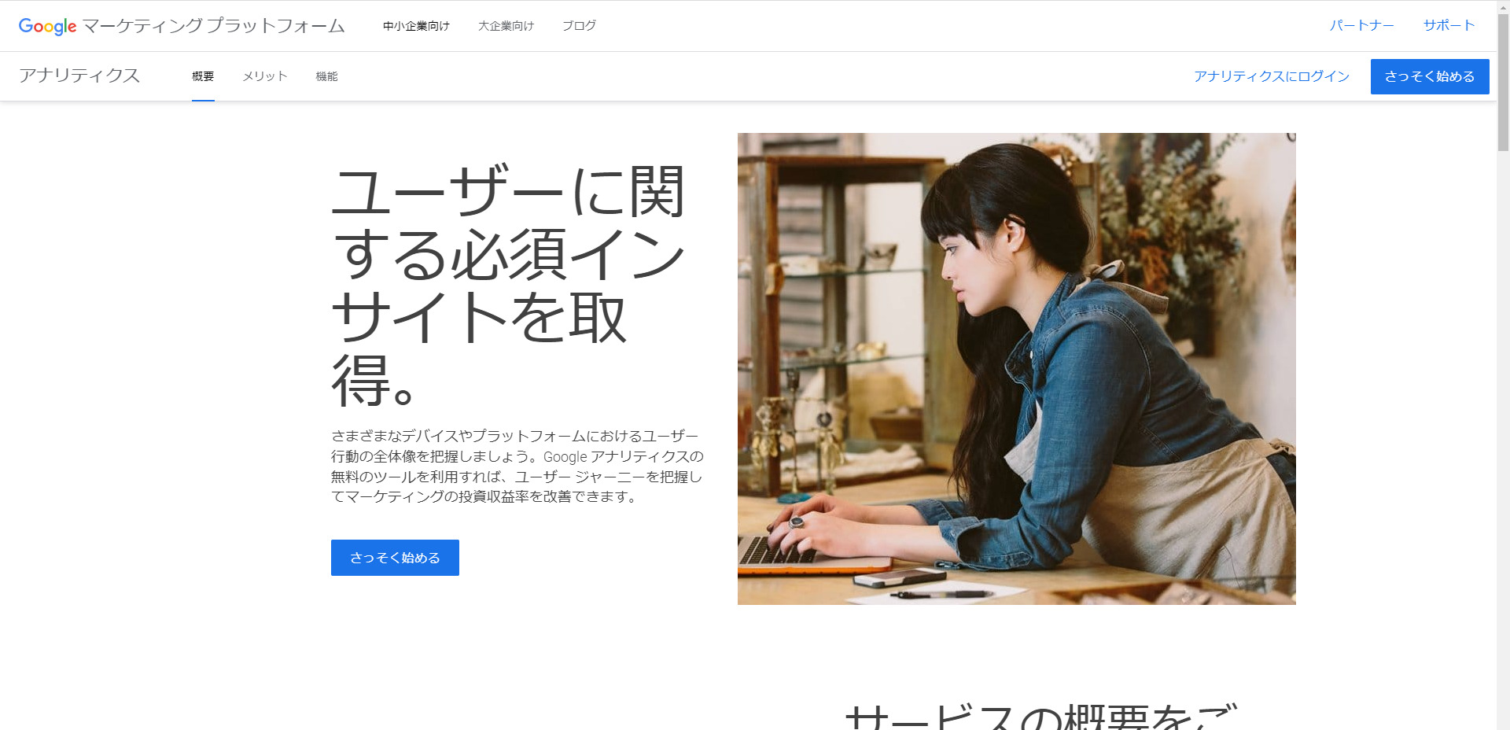Viewport: 1510px width, 730px height.
Task: Click the サービスの概要 section heading
Action: point(1041,716)
